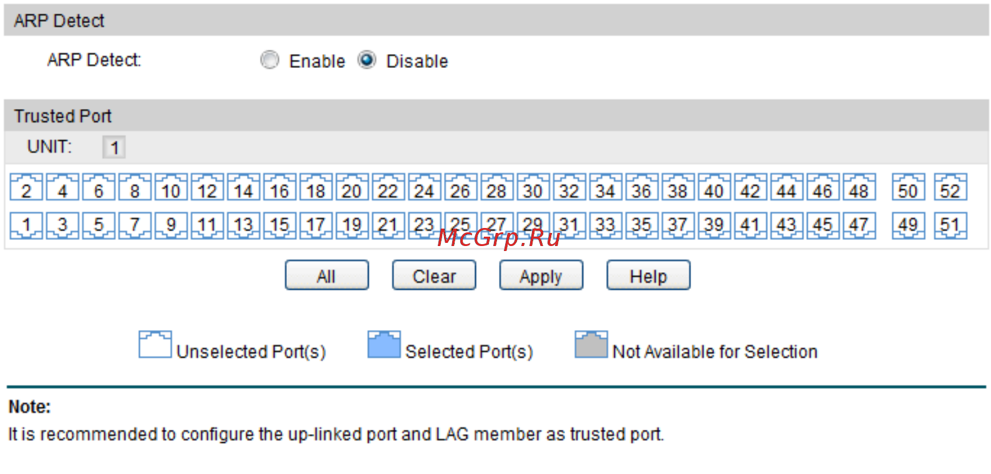Click port 8 icon

click(x=135, y=187)
